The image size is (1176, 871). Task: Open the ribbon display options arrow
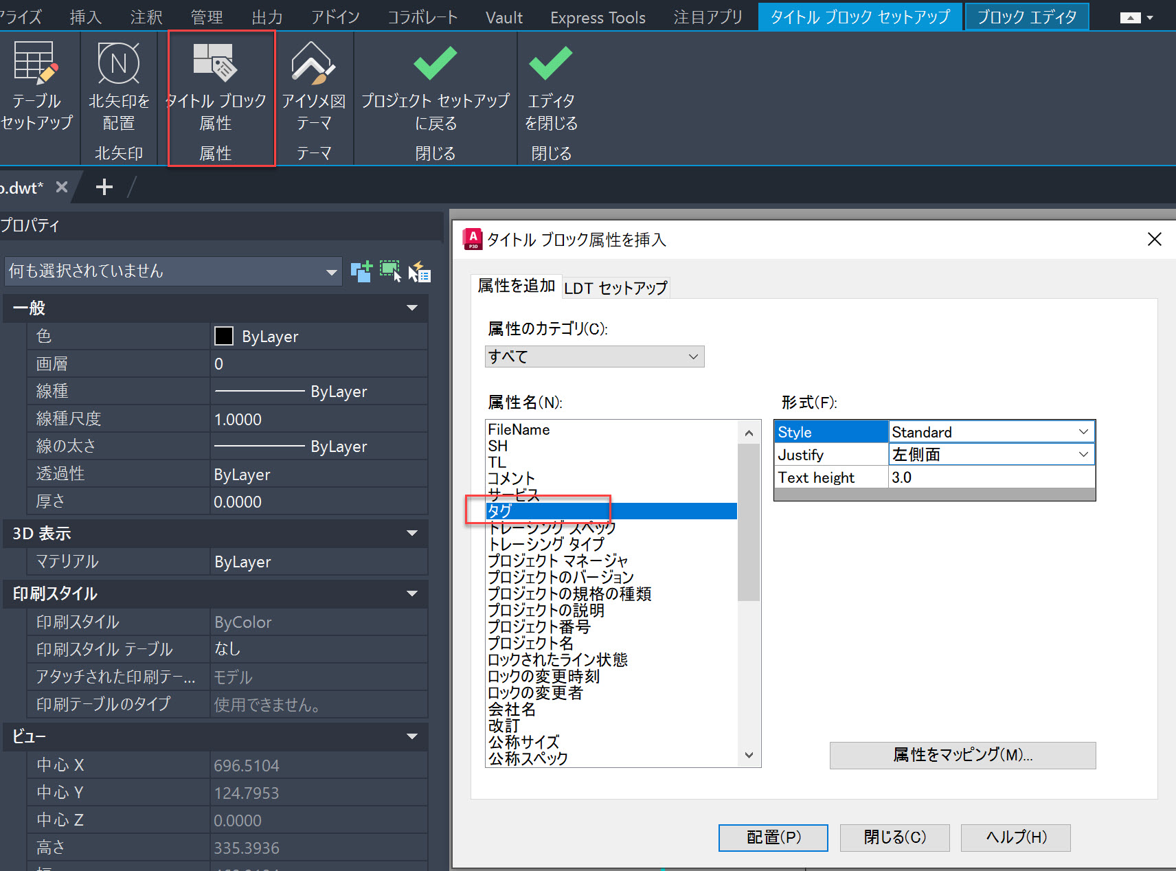(x=1150, y=18)
